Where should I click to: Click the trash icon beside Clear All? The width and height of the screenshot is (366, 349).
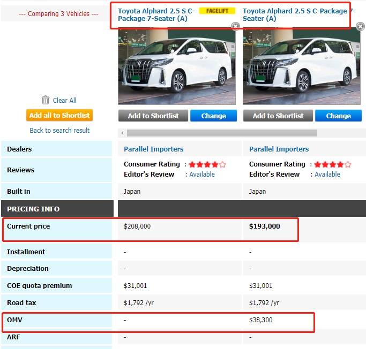click(46, 100)
